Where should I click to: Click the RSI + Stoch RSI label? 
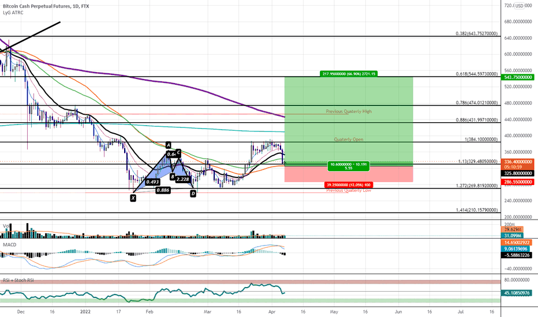pyautogui.click(x=18, y=280)
